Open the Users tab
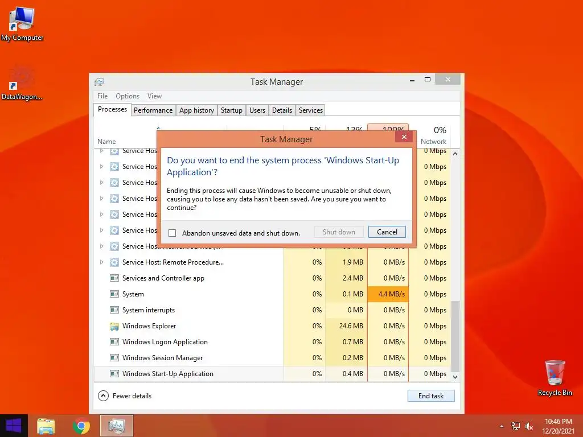 (x=257, y=110)
